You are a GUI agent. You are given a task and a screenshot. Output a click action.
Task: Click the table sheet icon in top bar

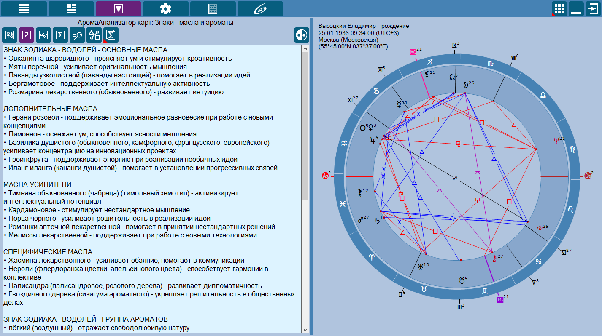point(213,8)
